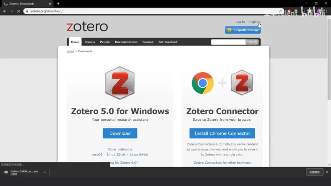Screen dimensions: 331x186
Task: Bookmark page with star icon
Action: [280, 11]
